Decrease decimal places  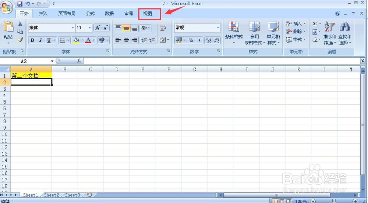(217, 40)
